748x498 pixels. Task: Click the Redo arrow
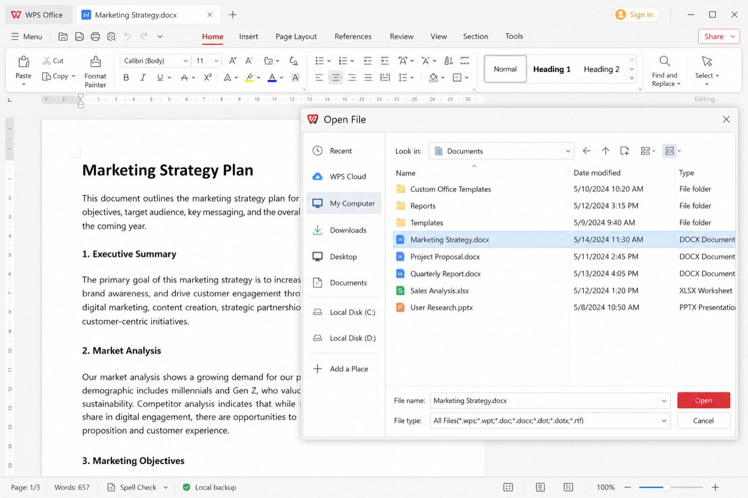[x=144, y=36]
